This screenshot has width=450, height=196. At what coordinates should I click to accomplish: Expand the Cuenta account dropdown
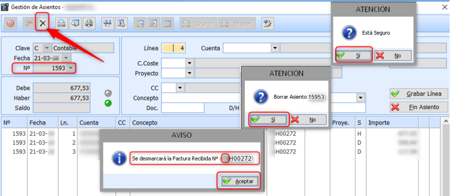[275, 48]
